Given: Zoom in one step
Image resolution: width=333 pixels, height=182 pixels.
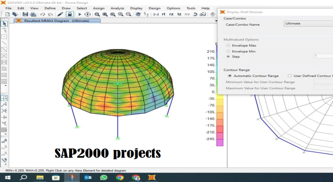Looking at the screenshot, I should pyautogui.click(x=121, y=14).
